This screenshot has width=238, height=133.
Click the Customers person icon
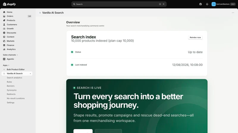pyautogui.click(x=4, y=25)
